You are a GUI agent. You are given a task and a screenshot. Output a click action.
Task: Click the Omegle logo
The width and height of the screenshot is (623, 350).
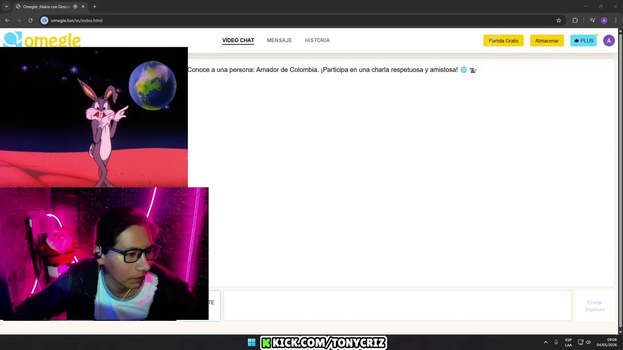(x=42, y=39)
